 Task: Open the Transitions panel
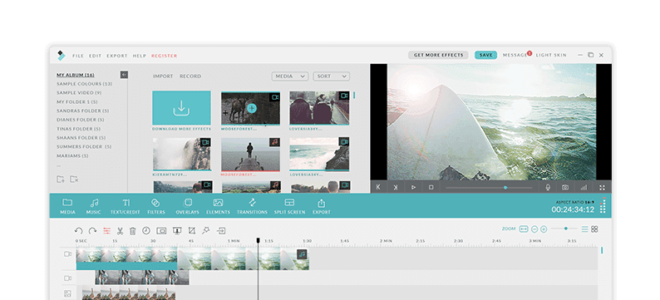pyautogui.click(x=252, y=207)
